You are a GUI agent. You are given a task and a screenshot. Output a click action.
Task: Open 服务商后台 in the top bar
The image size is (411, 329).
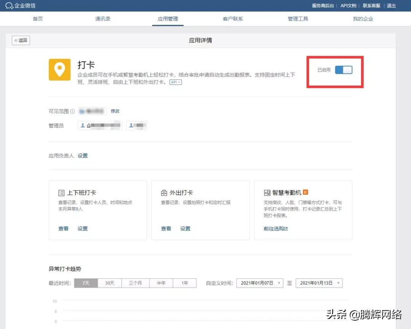point(323,5)
